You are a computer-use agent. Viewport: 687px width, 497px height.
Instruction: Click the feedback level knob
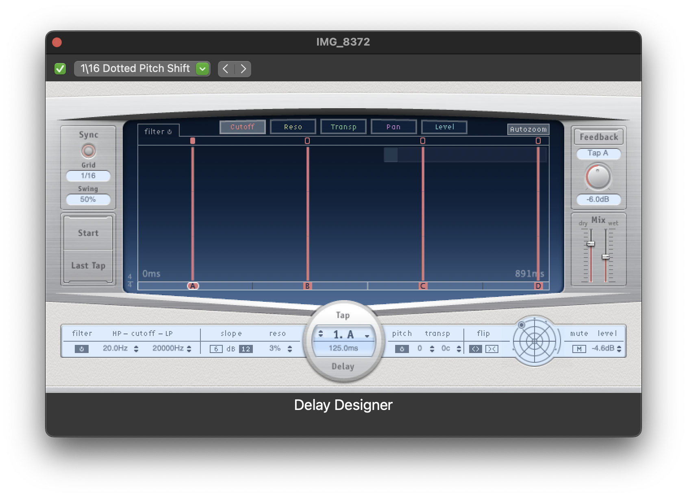point(598,177)
